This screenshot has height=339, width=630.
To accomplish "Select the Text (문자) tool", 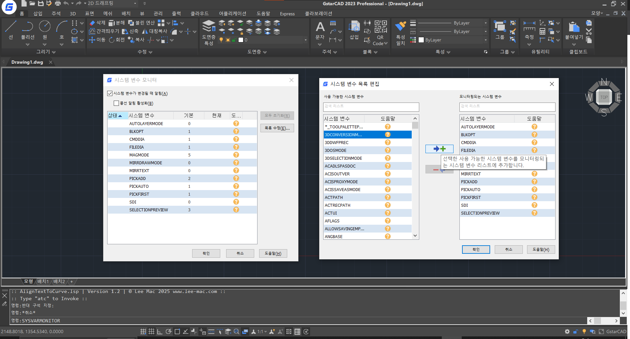I will pyautogui.click(x=320, y=31).
